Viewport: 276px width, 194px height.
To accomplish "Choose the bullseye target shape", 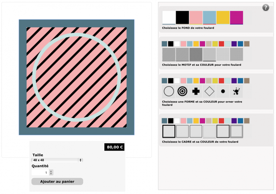I will (182, 91).
